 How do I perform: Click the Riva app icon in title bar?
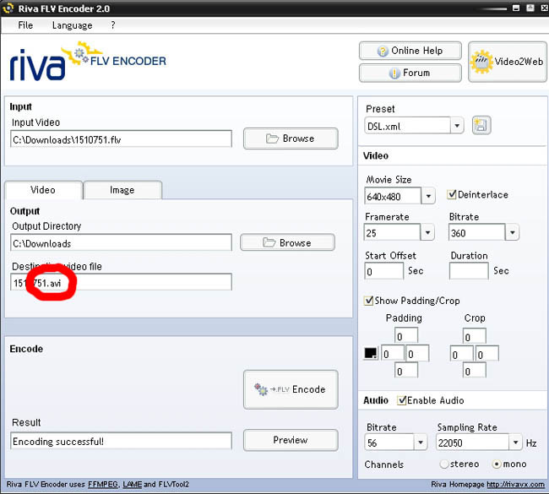(x=8, y=8)
